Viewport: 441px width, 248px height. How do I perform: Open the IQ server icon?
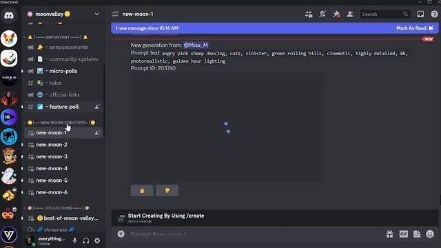(x=9, y=116)
